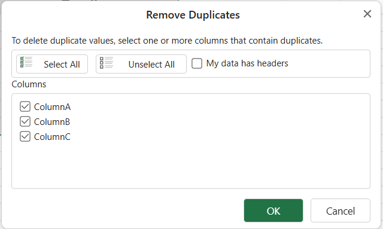Confirm duplicate removal with OK
The height and width of the screenshot is (229, 383).
pos(273,210)
